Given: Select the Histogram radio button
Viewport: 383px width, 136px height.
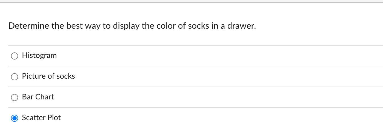Looking at the screenshot, I should click(x=15, y=56).
